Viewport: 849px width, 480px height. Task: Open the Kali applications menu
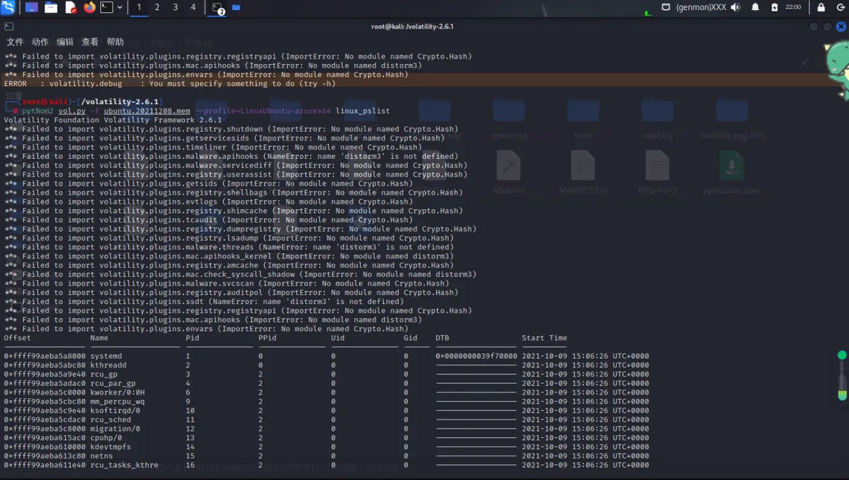(x=8, y=7)
